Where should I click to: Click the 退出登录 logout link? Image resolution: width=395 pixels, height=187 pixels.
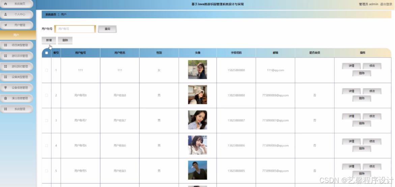click(x=387, y=4)
